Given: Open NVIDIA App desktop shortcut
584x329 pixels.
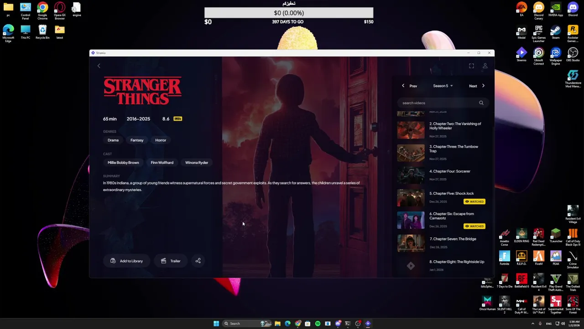Looking at the screenshot, I should (555, 9).
